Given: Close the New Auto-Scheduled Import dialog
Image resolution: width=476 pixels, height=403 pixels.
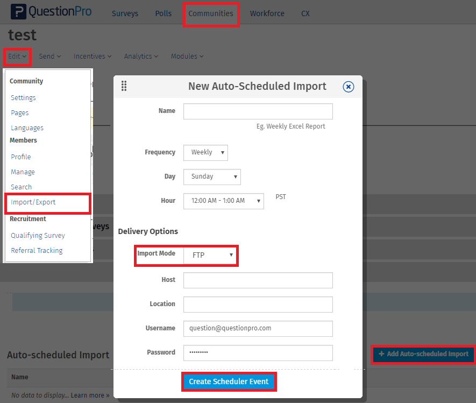Looking at the screenshot, I should click(348, 87).
